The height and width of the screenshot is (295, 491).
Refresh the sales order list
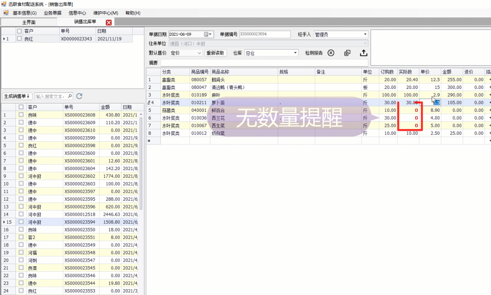pos(79,96)
